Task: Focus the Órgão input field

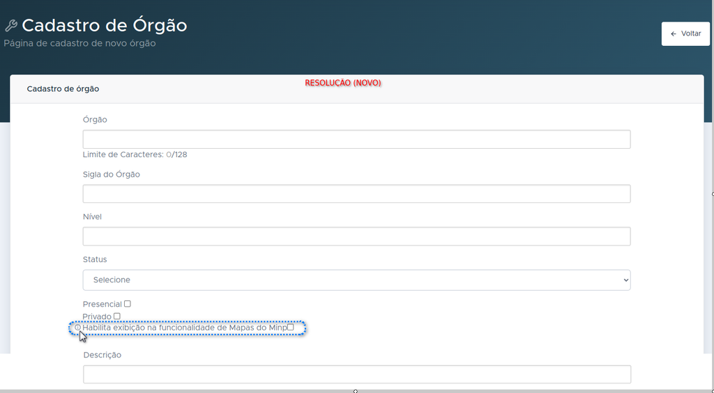Action: (356, 139)
